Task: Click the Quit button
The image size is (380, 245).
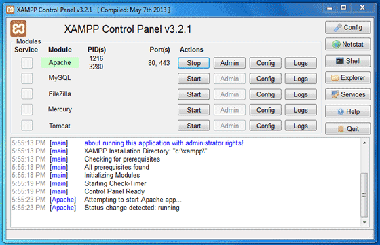Action: (347, 128)
